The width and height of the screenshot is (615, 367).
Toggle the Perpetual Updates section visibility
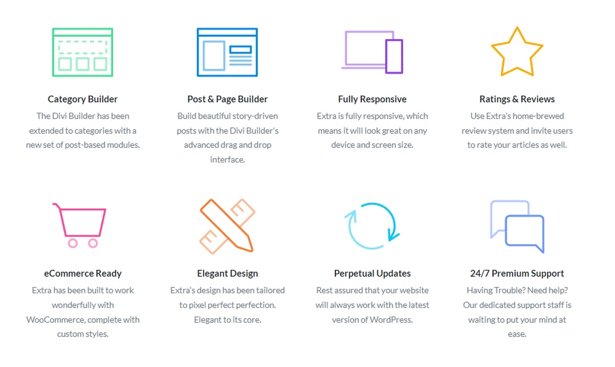pyautogui.click(x=372, y=273)
